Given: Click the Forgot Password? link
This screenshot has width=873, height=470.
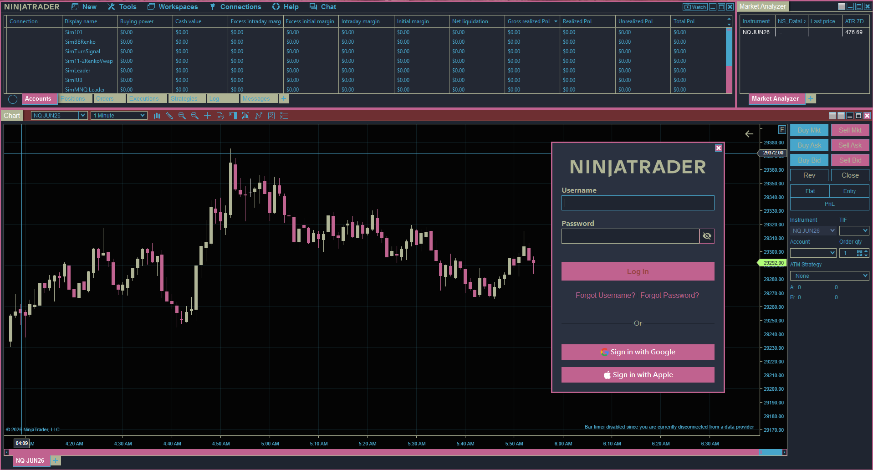Looking at the screenshot, I should pos(669,296).
